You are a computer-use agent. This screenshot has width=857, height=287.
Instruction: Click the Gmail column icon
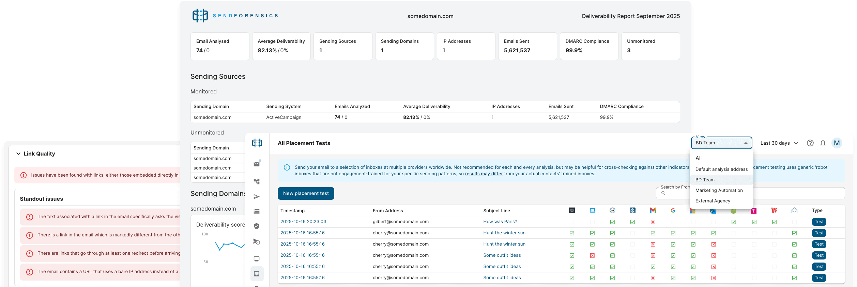click(653, 211)
